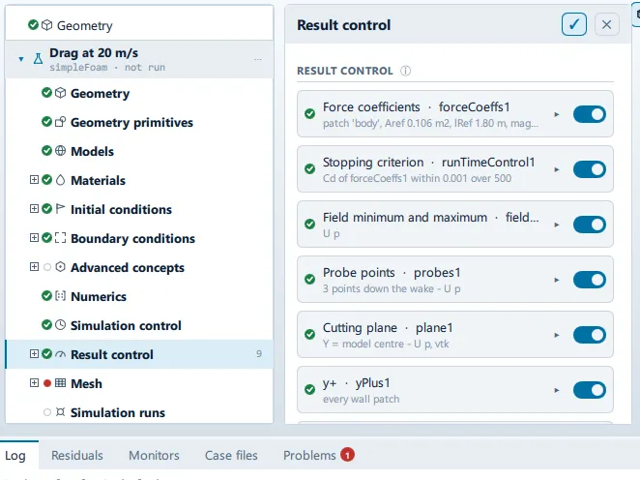640x480 pixels.
Task: Open the Residuals tab
Action: [77, 455]
